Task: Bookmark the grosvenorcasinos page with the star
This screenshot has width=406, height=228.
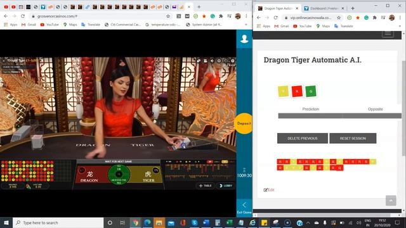Action: [168, 16]
